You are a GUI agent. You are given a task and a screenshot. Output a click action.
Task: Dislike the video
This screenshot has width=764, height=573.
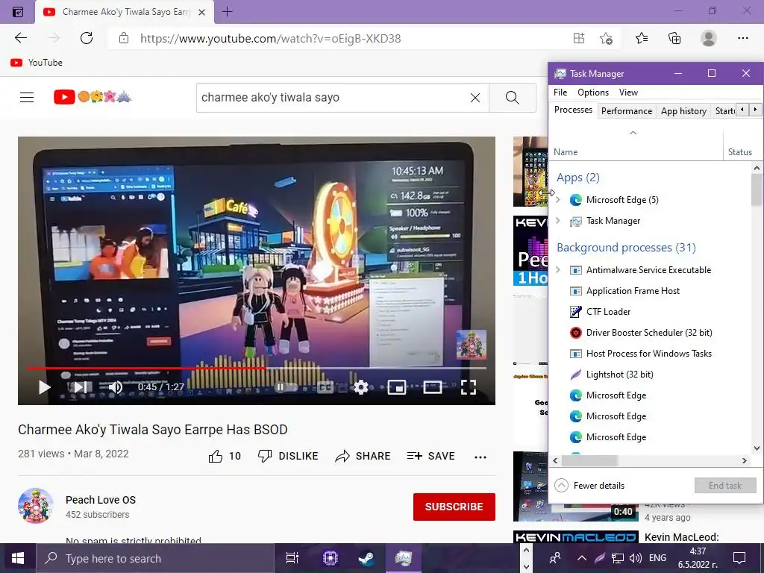tap(287, 456)
